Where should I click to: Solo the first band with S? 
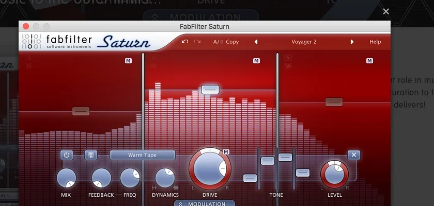pyautogui.click(x=29, y=58)
